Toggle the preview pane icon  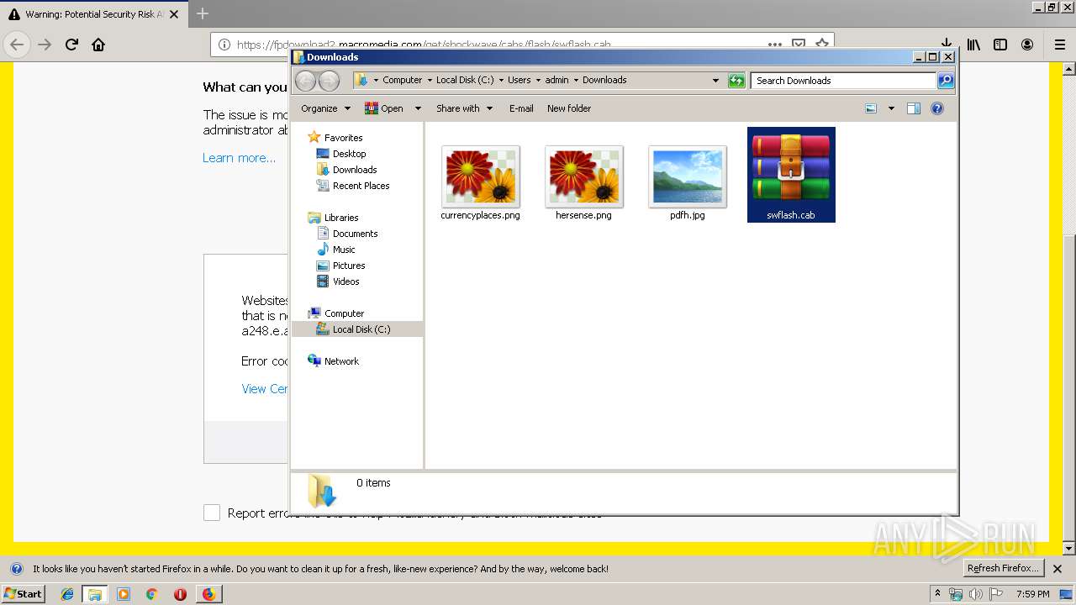point(914,108)
